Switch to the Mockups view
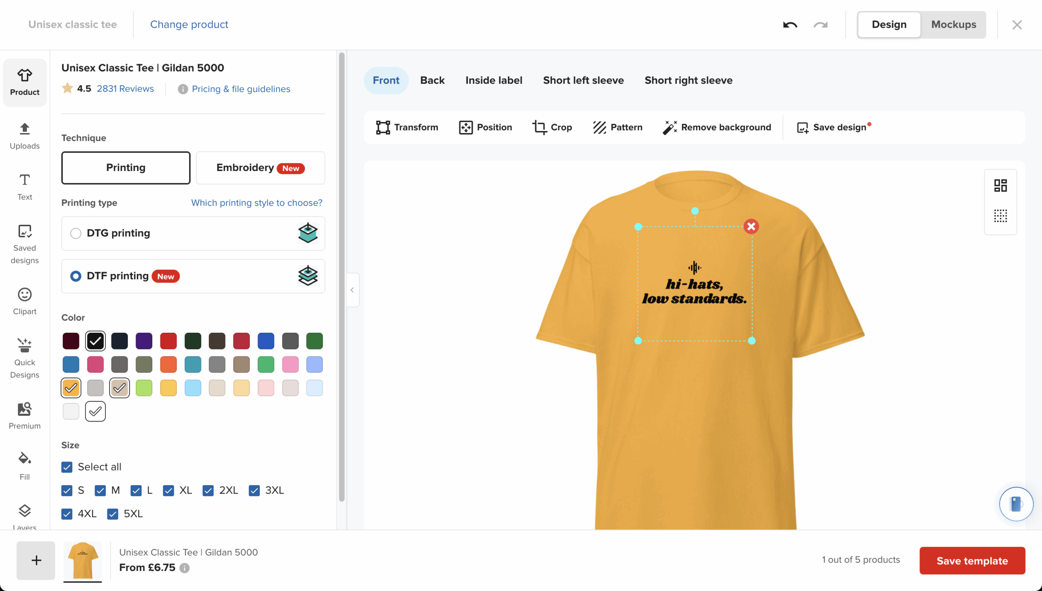 pos(953,24)
